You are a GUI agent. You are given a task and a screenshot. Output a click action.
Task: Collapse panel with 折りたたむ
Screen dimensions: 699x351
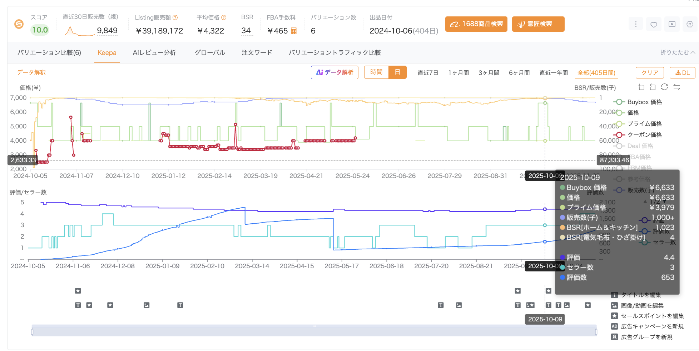click(x=677, y=52)
